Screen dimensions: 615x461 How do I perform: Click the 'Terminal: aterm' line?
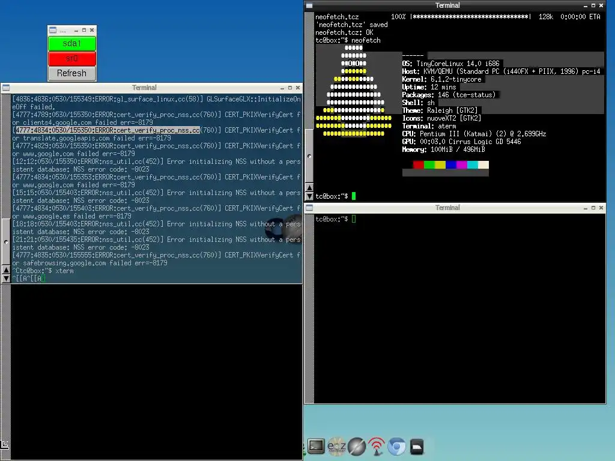pyautogui.click(x=429, y=126)
